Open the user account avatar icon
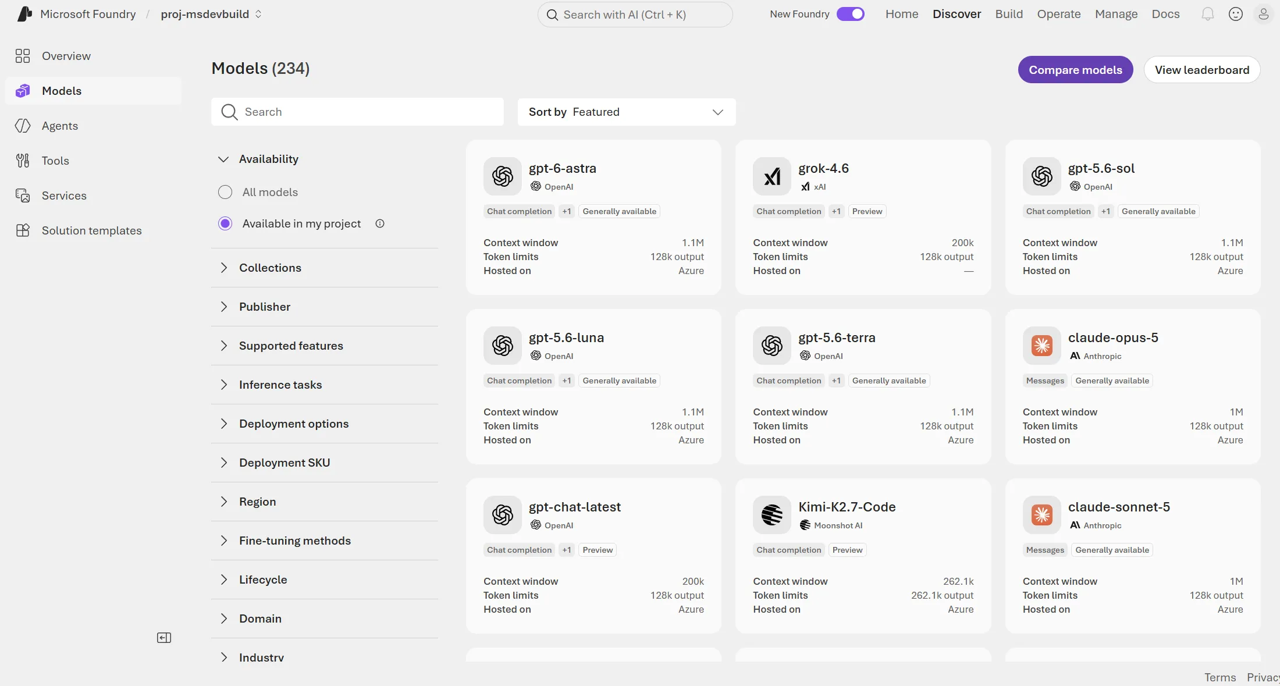The height and width of the screenshot is (686, 1280). (x=1264, y=14)
